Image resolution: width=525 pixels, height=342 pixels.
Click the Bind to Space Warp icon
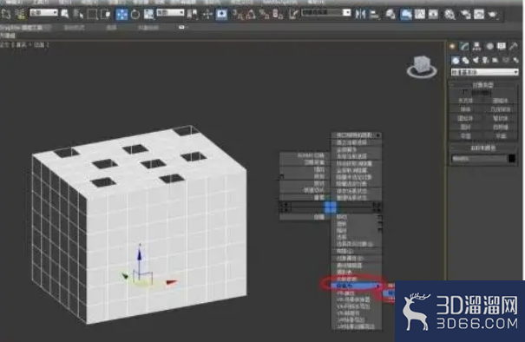[x=21, y=14]
